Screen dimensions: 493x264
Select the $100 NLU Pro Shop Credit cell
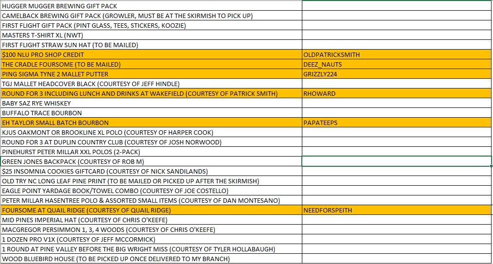pyautogui.click(x=151, y=55)
